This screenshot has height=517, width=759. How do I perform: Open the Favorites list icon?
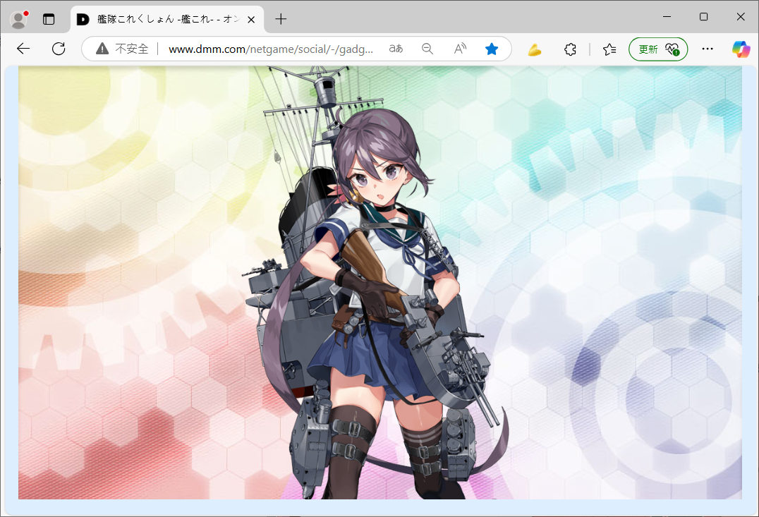click(609, 49)
